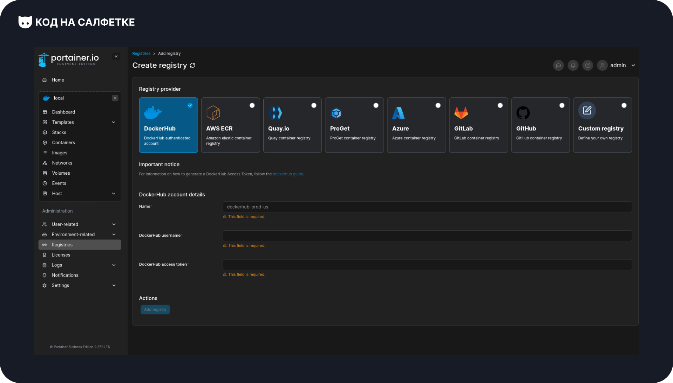Click the Docker whale icon beside local

[x=46, y=98]
